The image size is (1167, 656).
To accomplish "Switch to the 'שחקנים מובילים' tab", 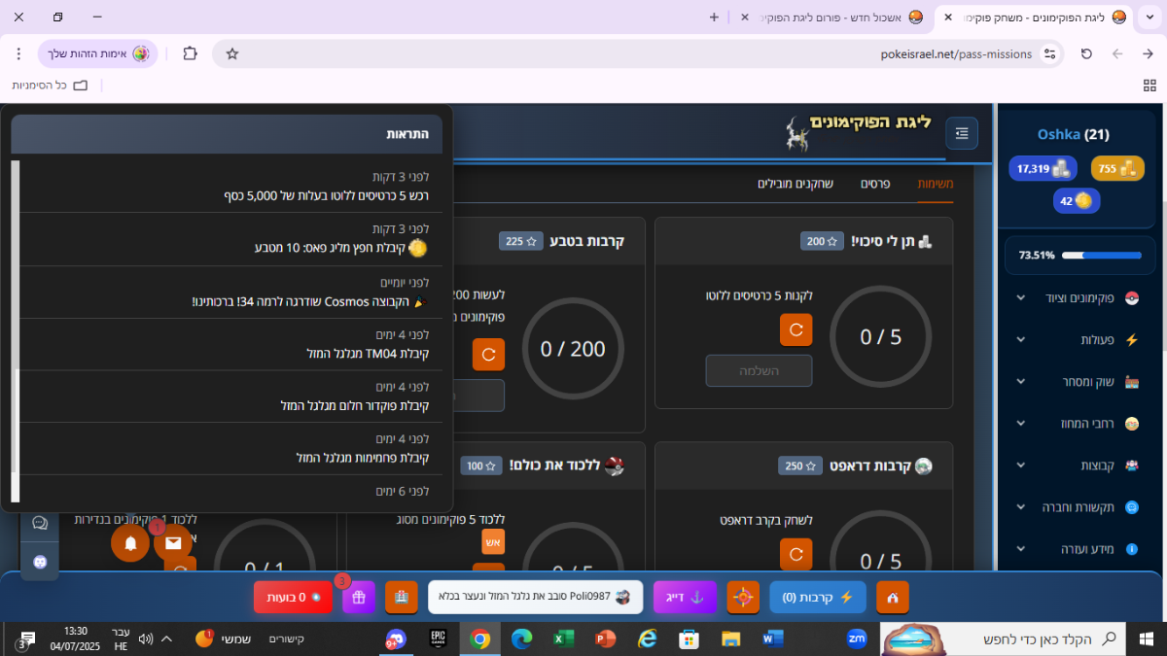I will click(796, 184).
